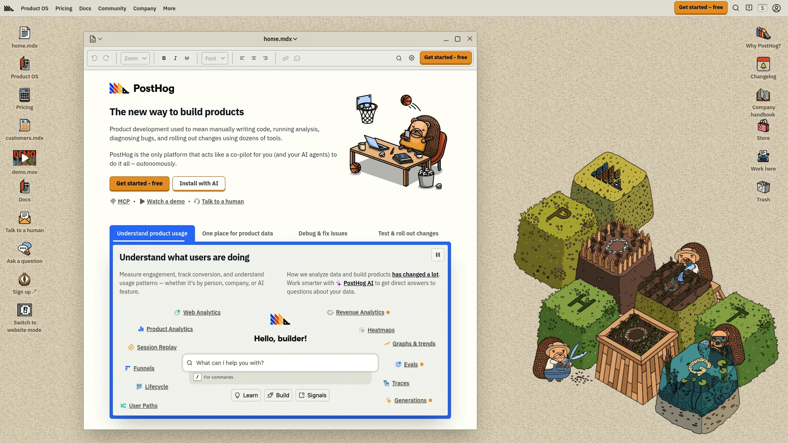This screenshot has width=788, height=443.
Task: Click the Switch to website mode icon
Action: [25, 311]
